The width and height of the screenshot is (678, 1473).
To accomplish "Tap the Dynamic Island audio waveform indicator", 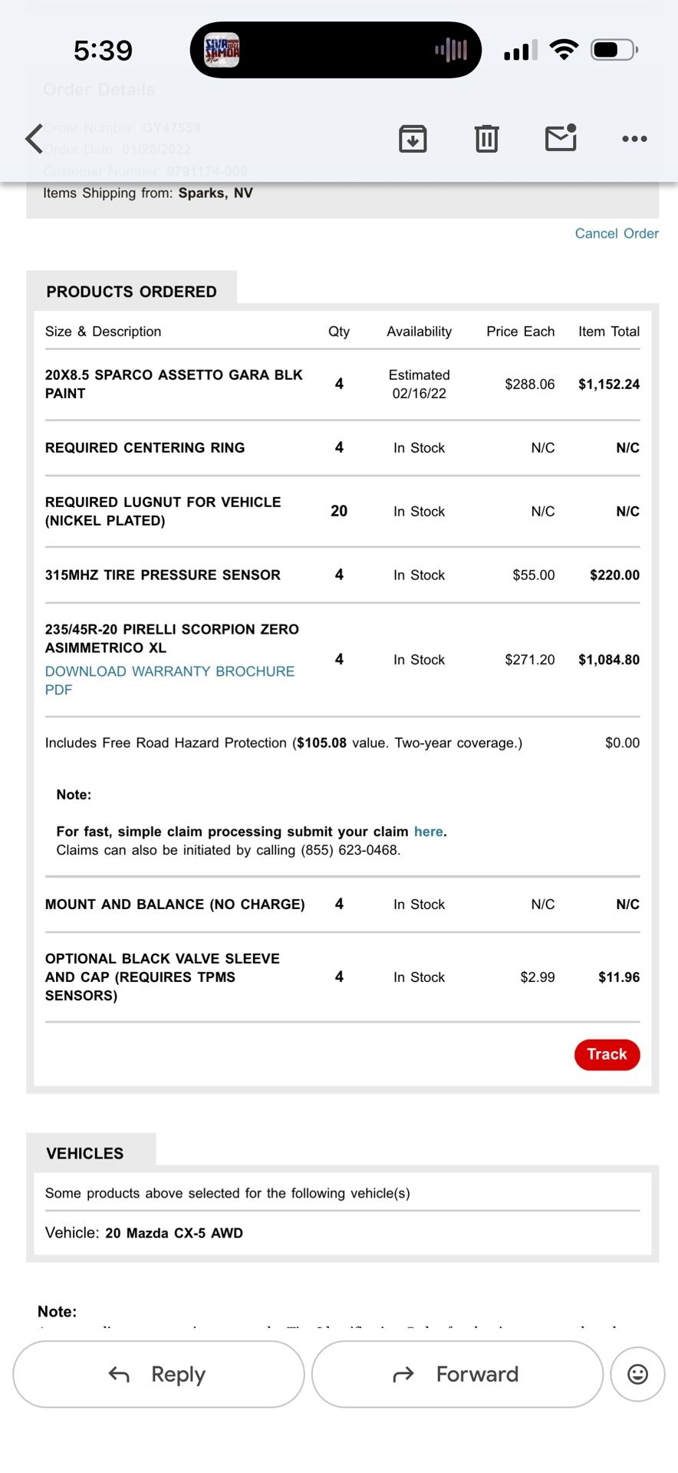I will [x=451, y=51].
